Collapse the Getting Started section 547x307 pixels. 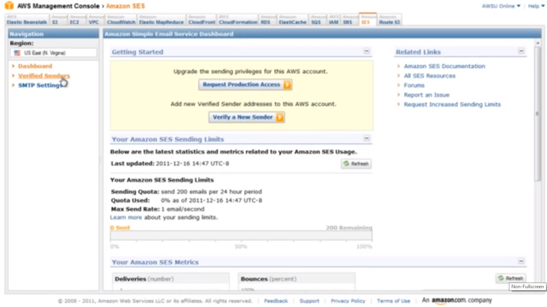click(x=366, y=51)
